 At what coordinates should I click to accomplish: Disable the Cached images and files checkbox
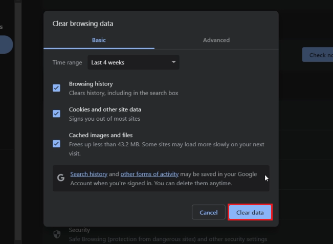(57, 144)
